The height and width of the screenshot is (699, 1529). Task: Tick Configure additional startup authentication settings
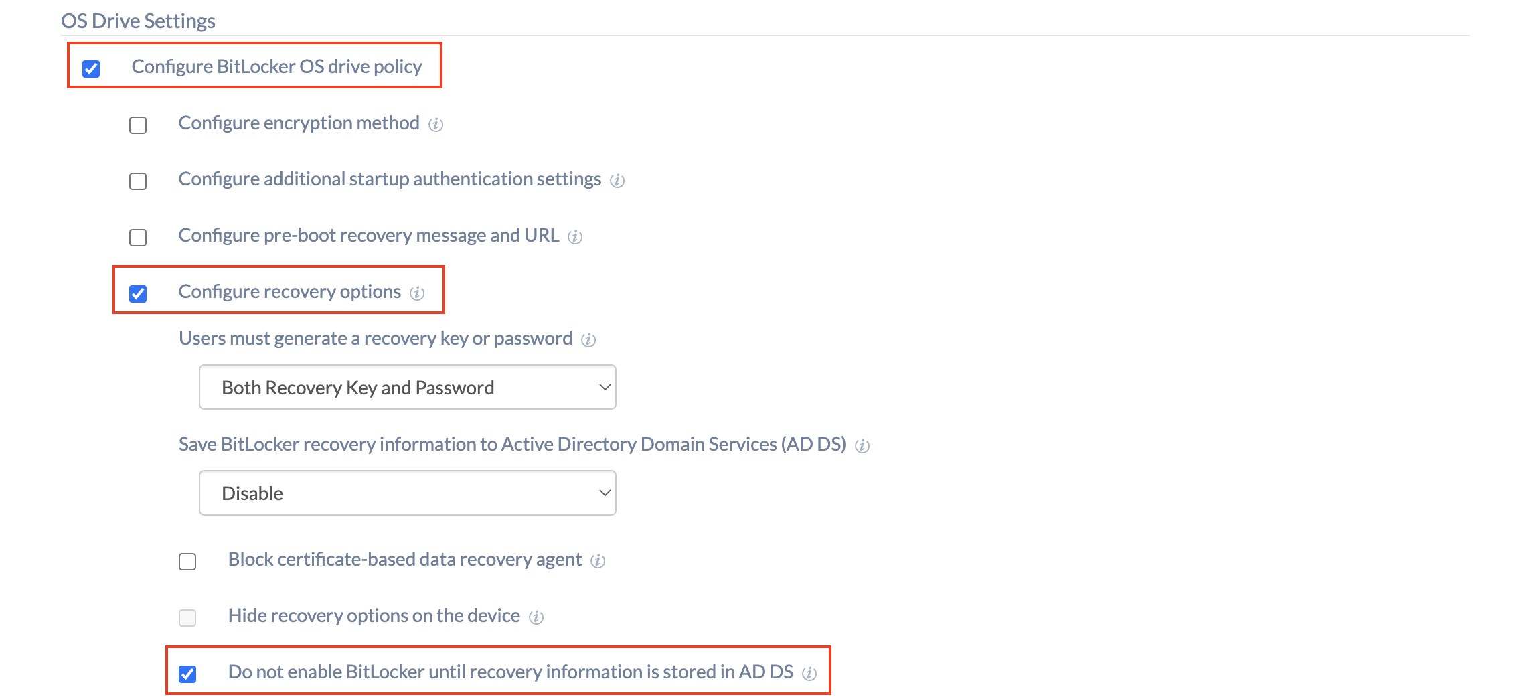pyautogui.click(x=138, y=181)
